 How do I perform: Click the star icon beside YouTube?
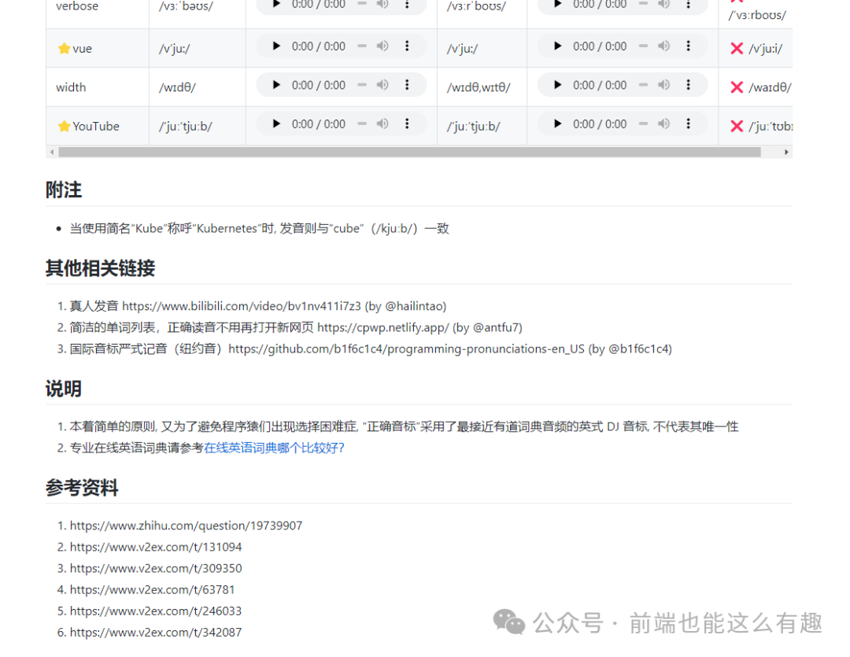[x=64, y=127]
